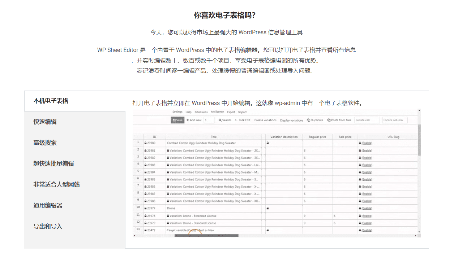Click Enable link in row 13 URL Slug
Image resolution: width=454 pixels, height=258 pixels.
click(367, 230)
